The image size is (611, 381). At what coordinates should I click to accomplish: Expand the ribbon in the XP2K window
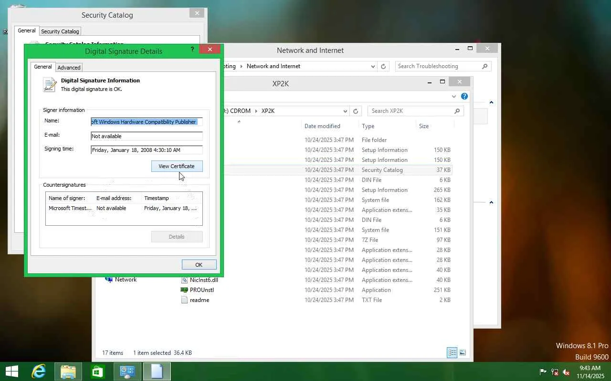click(x=454, y=97)
